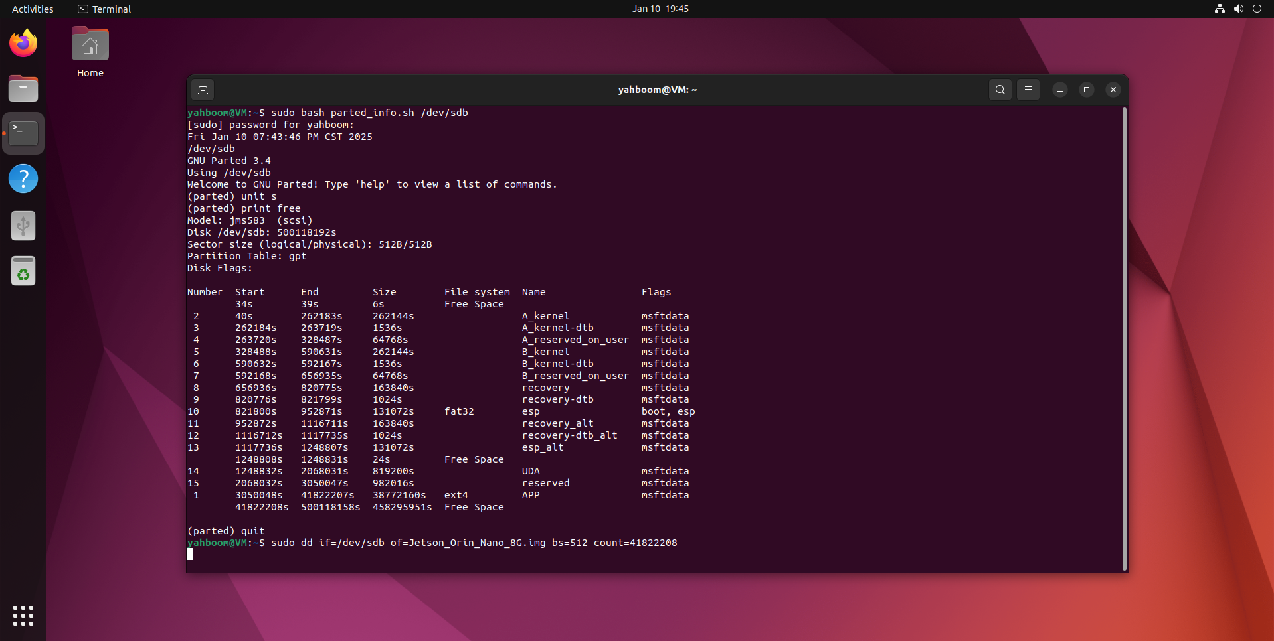Open the Terminal app menu in top bar
This screenshot has height=641, width=1274.
[104, 9]
